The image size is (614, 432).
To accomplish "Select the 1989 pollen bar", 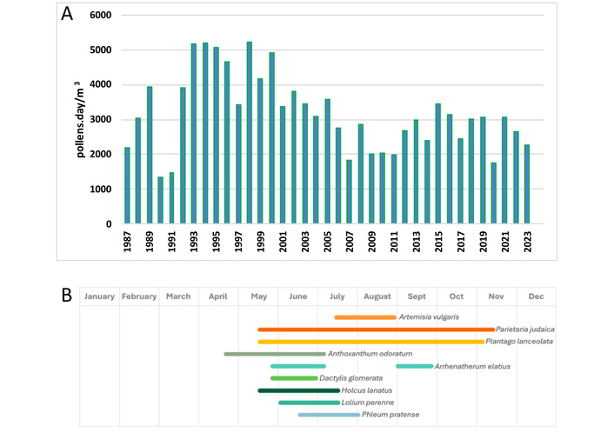I will [x=150, y=155].
